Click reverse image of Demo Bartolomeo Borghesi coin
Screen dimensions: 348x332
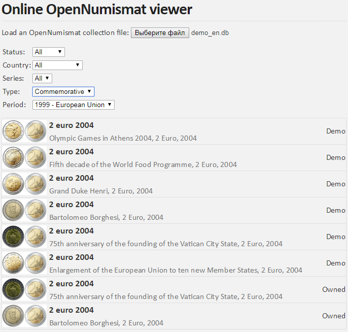pyautogui.click(x=36, y=210)
